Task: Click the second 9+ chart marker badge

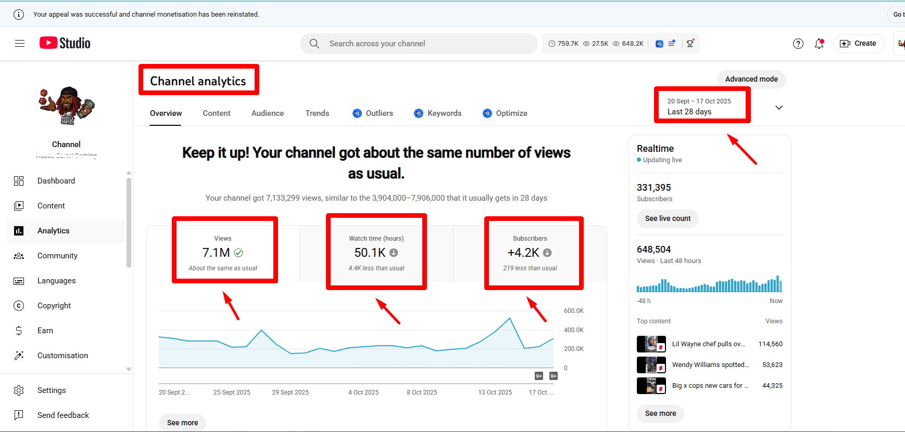Action: [554, 376]
